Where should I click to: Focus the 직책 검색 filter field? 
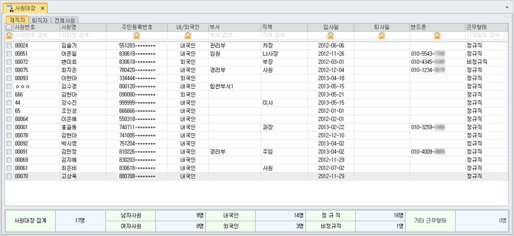click(284, 35)
